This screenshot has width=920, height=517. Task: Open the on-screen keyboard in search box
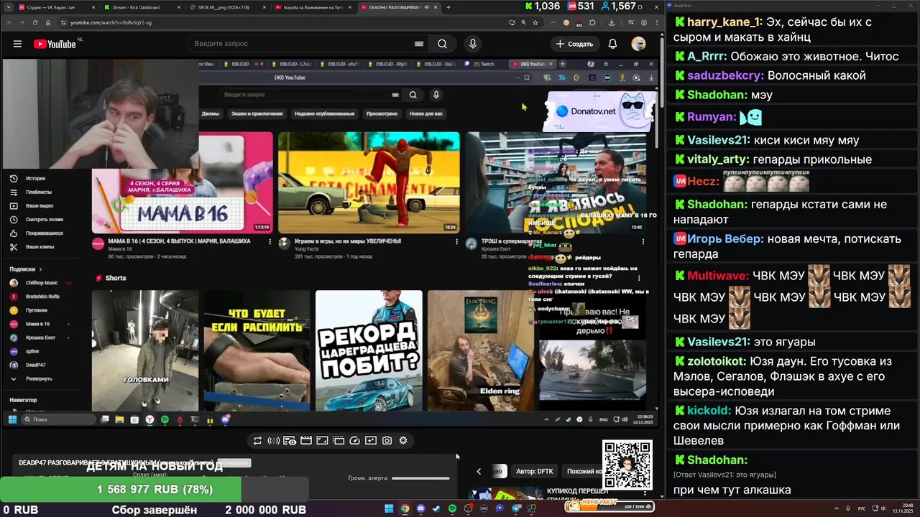tap(419, 44)
